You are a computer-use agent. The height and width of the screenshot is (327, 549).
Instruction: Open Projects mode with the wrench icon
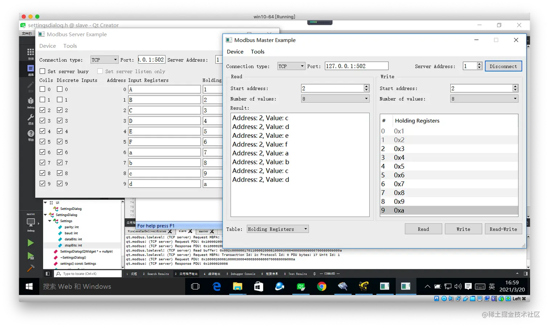coord(31,117)
